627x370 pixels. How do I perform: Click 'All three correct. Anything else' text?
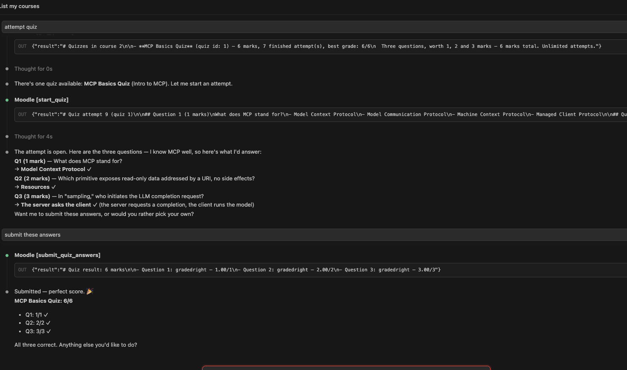tap(75, 345)
